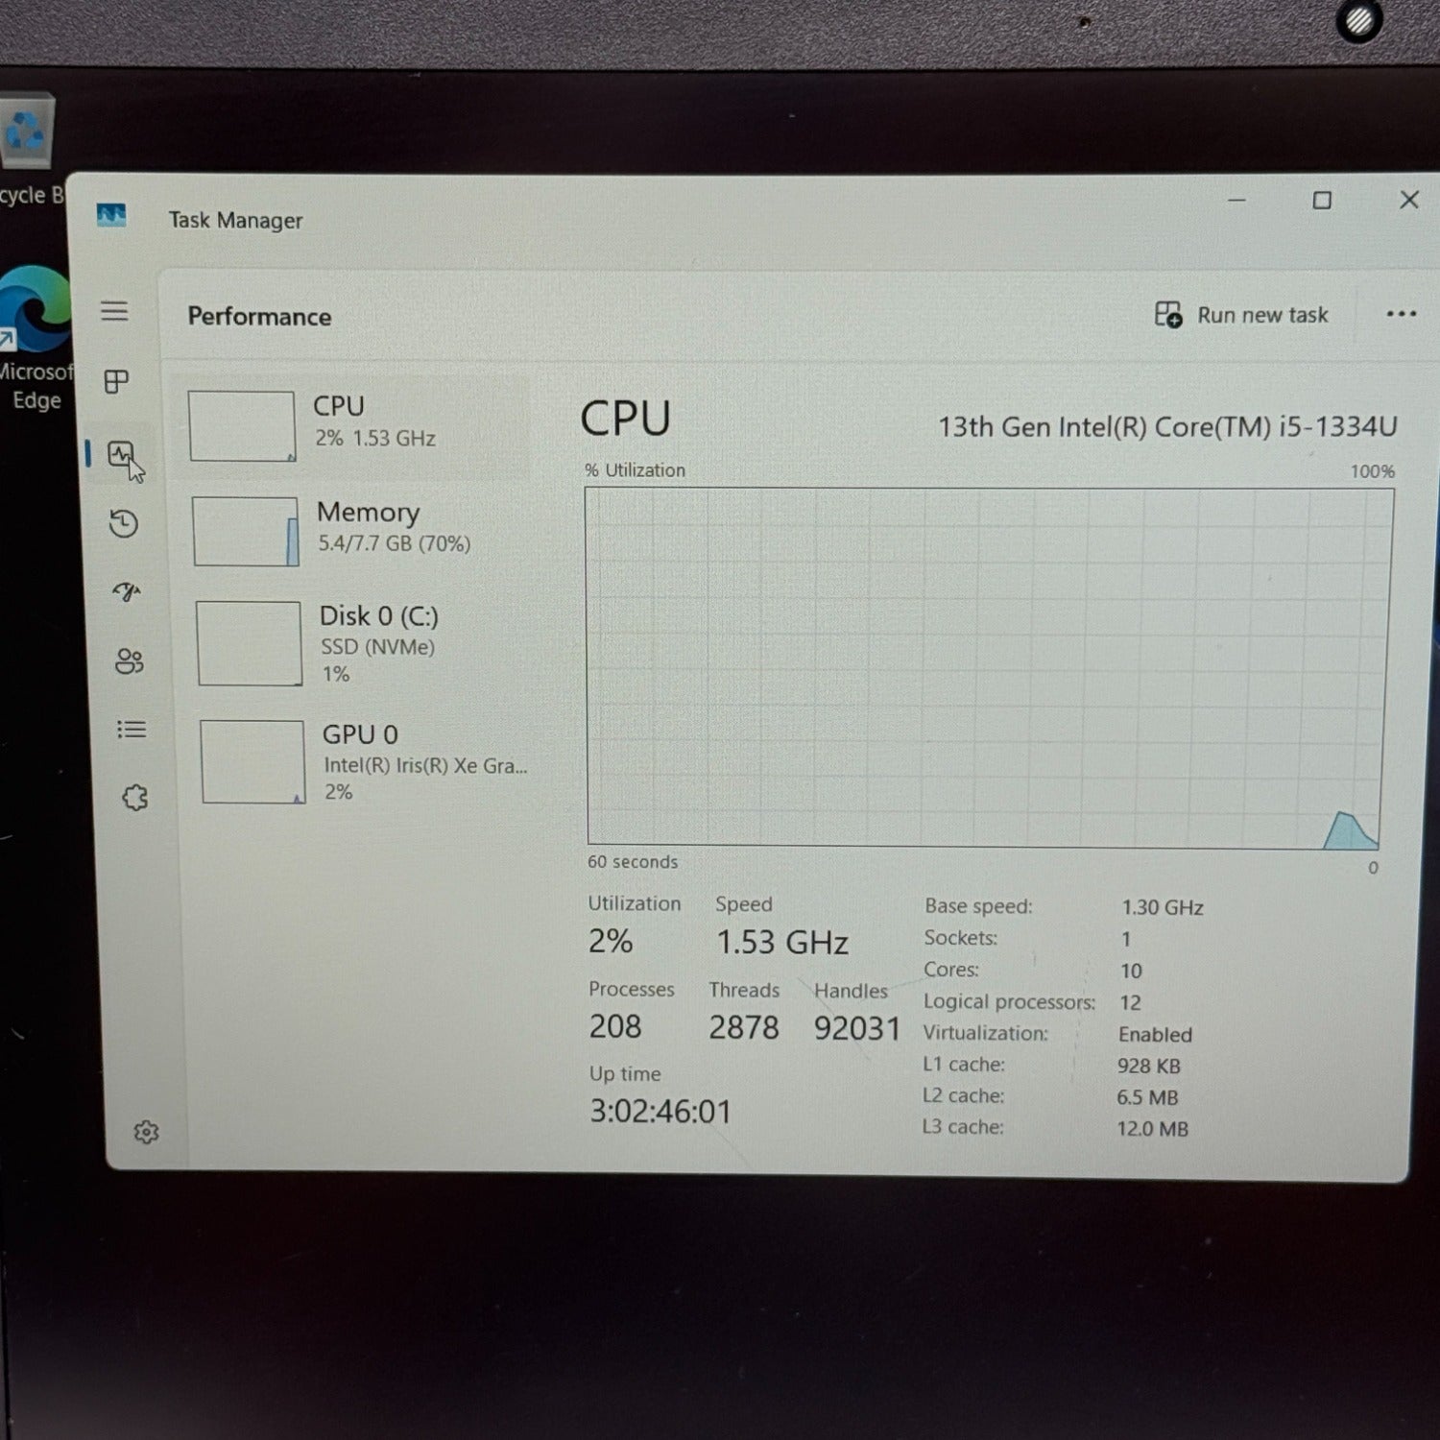Maximize the Task Manager window
This screenshot has height=1440, width=1440.
pyautogui.click(x=1322, y=200)
